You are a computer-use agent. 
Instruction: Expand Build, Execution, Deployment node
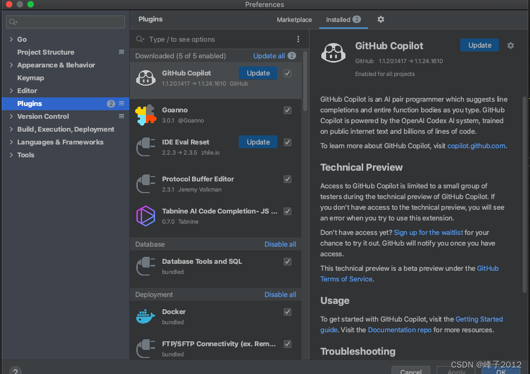[x=11, y=129]
